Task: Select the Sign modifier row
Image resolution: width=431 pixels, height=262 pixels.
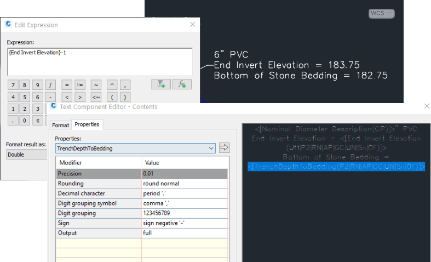Action: tap(99, 223)
